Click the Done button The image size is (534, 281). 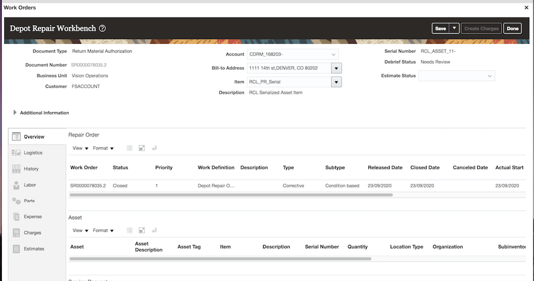coord(512,28)
